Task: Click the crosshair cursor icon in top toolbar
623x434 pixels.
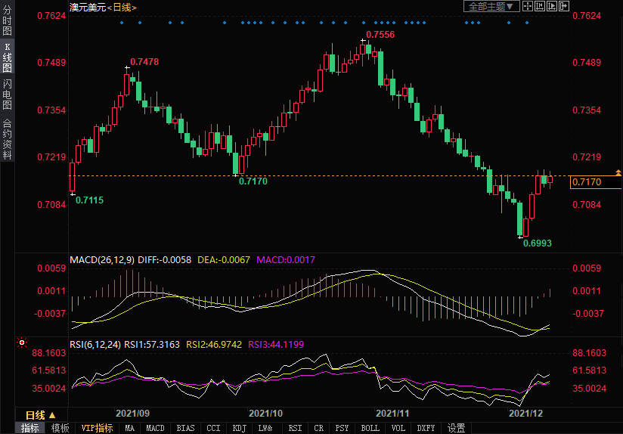Action: [x=528, y=6]
